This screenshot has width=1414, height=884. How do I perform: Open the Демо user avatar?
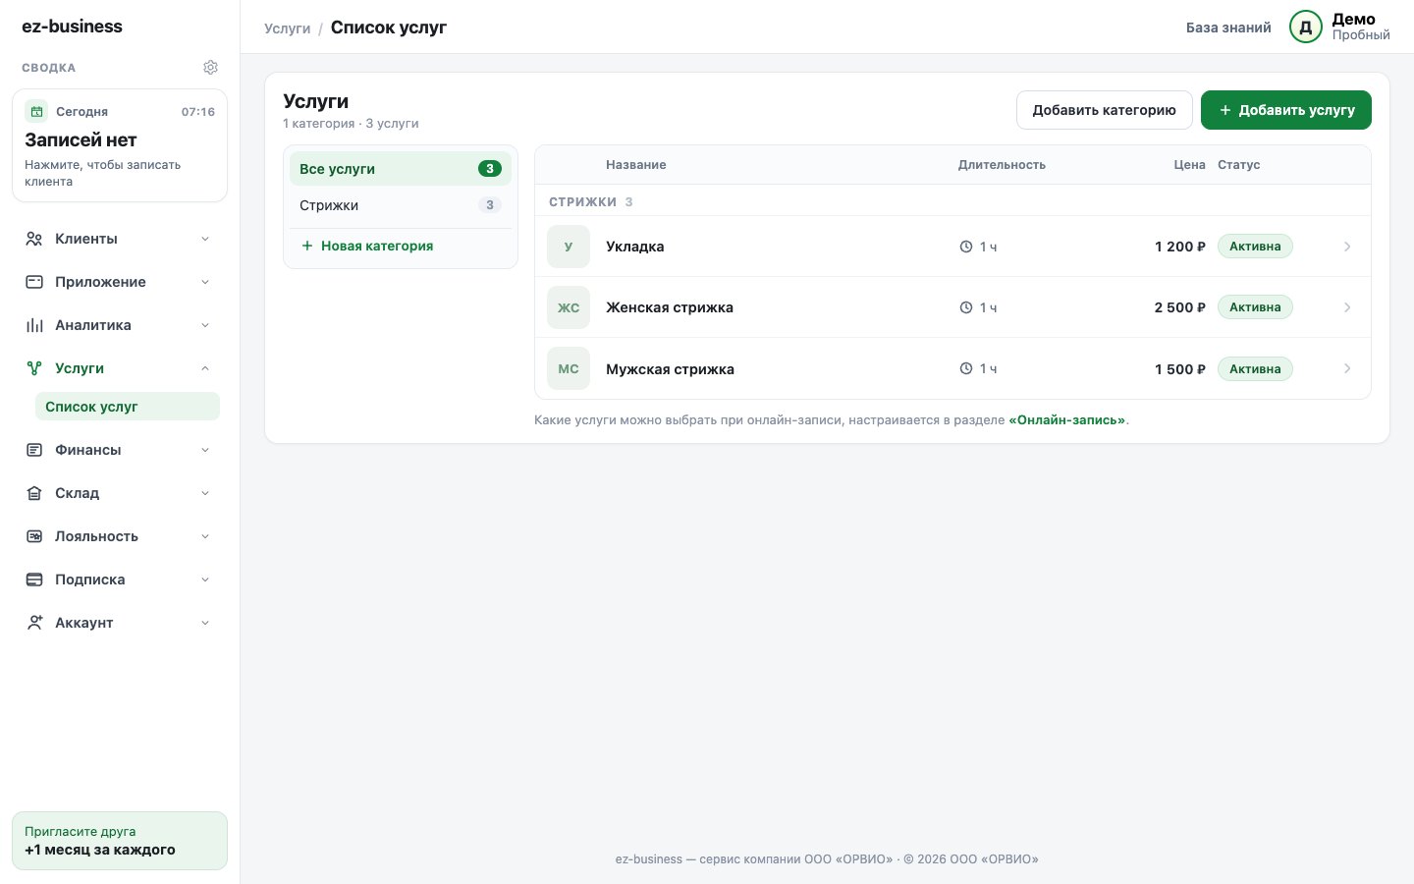tap(1306, 28)
